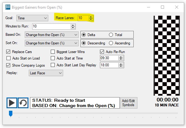Image resolution: width=186 pixels, height=128 pixels.
Task: Open the Goal dropdown showing Time
Action: (x=32, y=18)
